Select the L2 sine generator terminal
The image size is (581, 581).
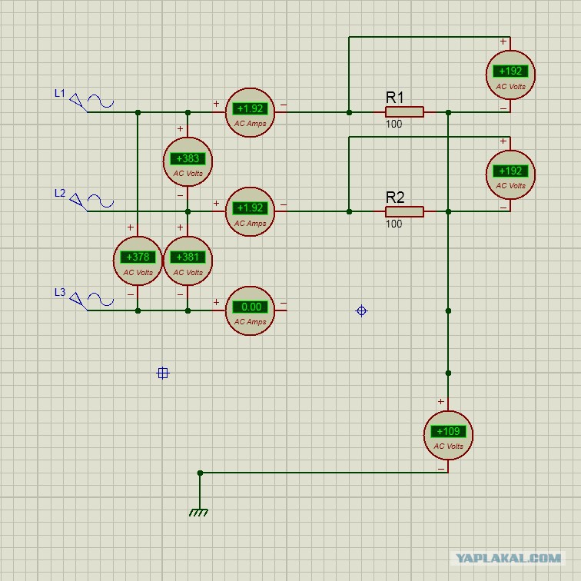(91, 202)
